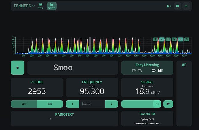Click the Frequency input field

tap(92, 104)
